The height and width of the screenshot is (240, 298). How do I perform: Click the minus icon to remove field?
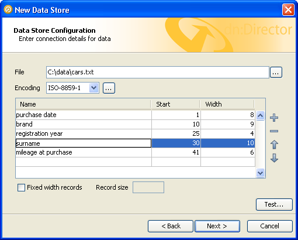pos(274,131)
